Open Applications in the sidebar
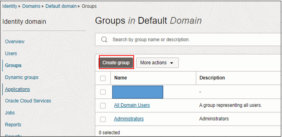This screenshot has width=282, height=137. coord(18,89)
